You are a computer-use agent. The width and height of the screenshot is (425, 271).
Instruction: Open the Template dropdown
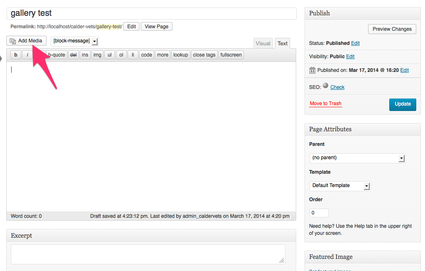[x=339, y=186]
